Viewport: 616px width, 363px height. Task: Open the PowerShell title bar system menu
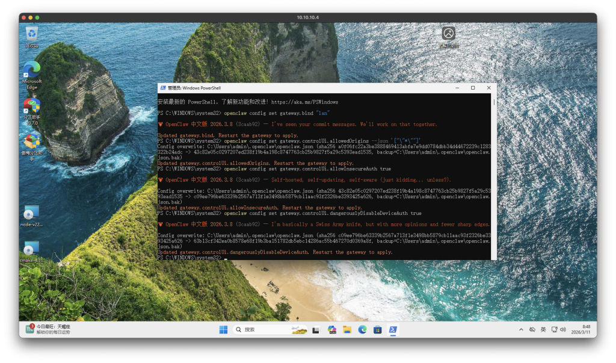(x=162, y=87)
